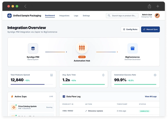Click the Admin User name label
Screen dimensions: 168x120
point(147,15)
